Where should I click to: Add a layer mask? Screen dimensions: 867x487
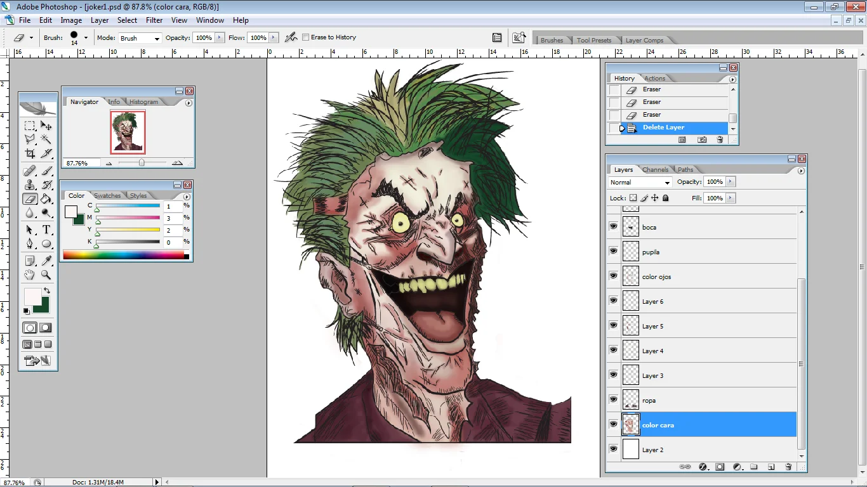720,467
